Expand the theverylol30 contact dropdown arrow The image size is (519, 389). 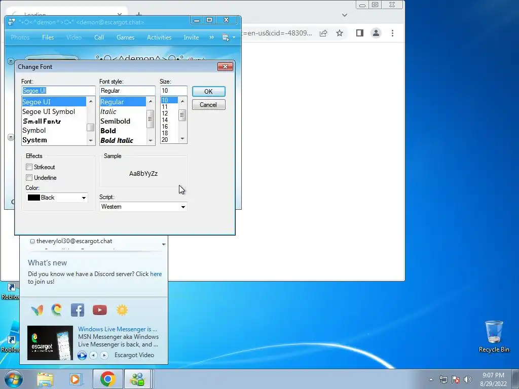coord(164,245)
